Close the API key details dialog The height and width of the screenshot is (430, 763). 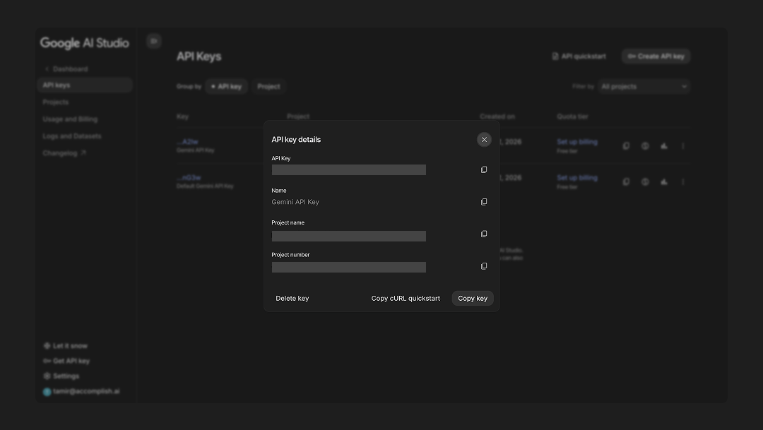point(484,140)
